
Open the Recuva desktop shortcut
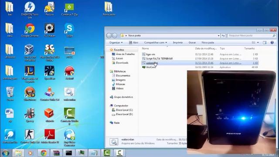pos(49,9)
